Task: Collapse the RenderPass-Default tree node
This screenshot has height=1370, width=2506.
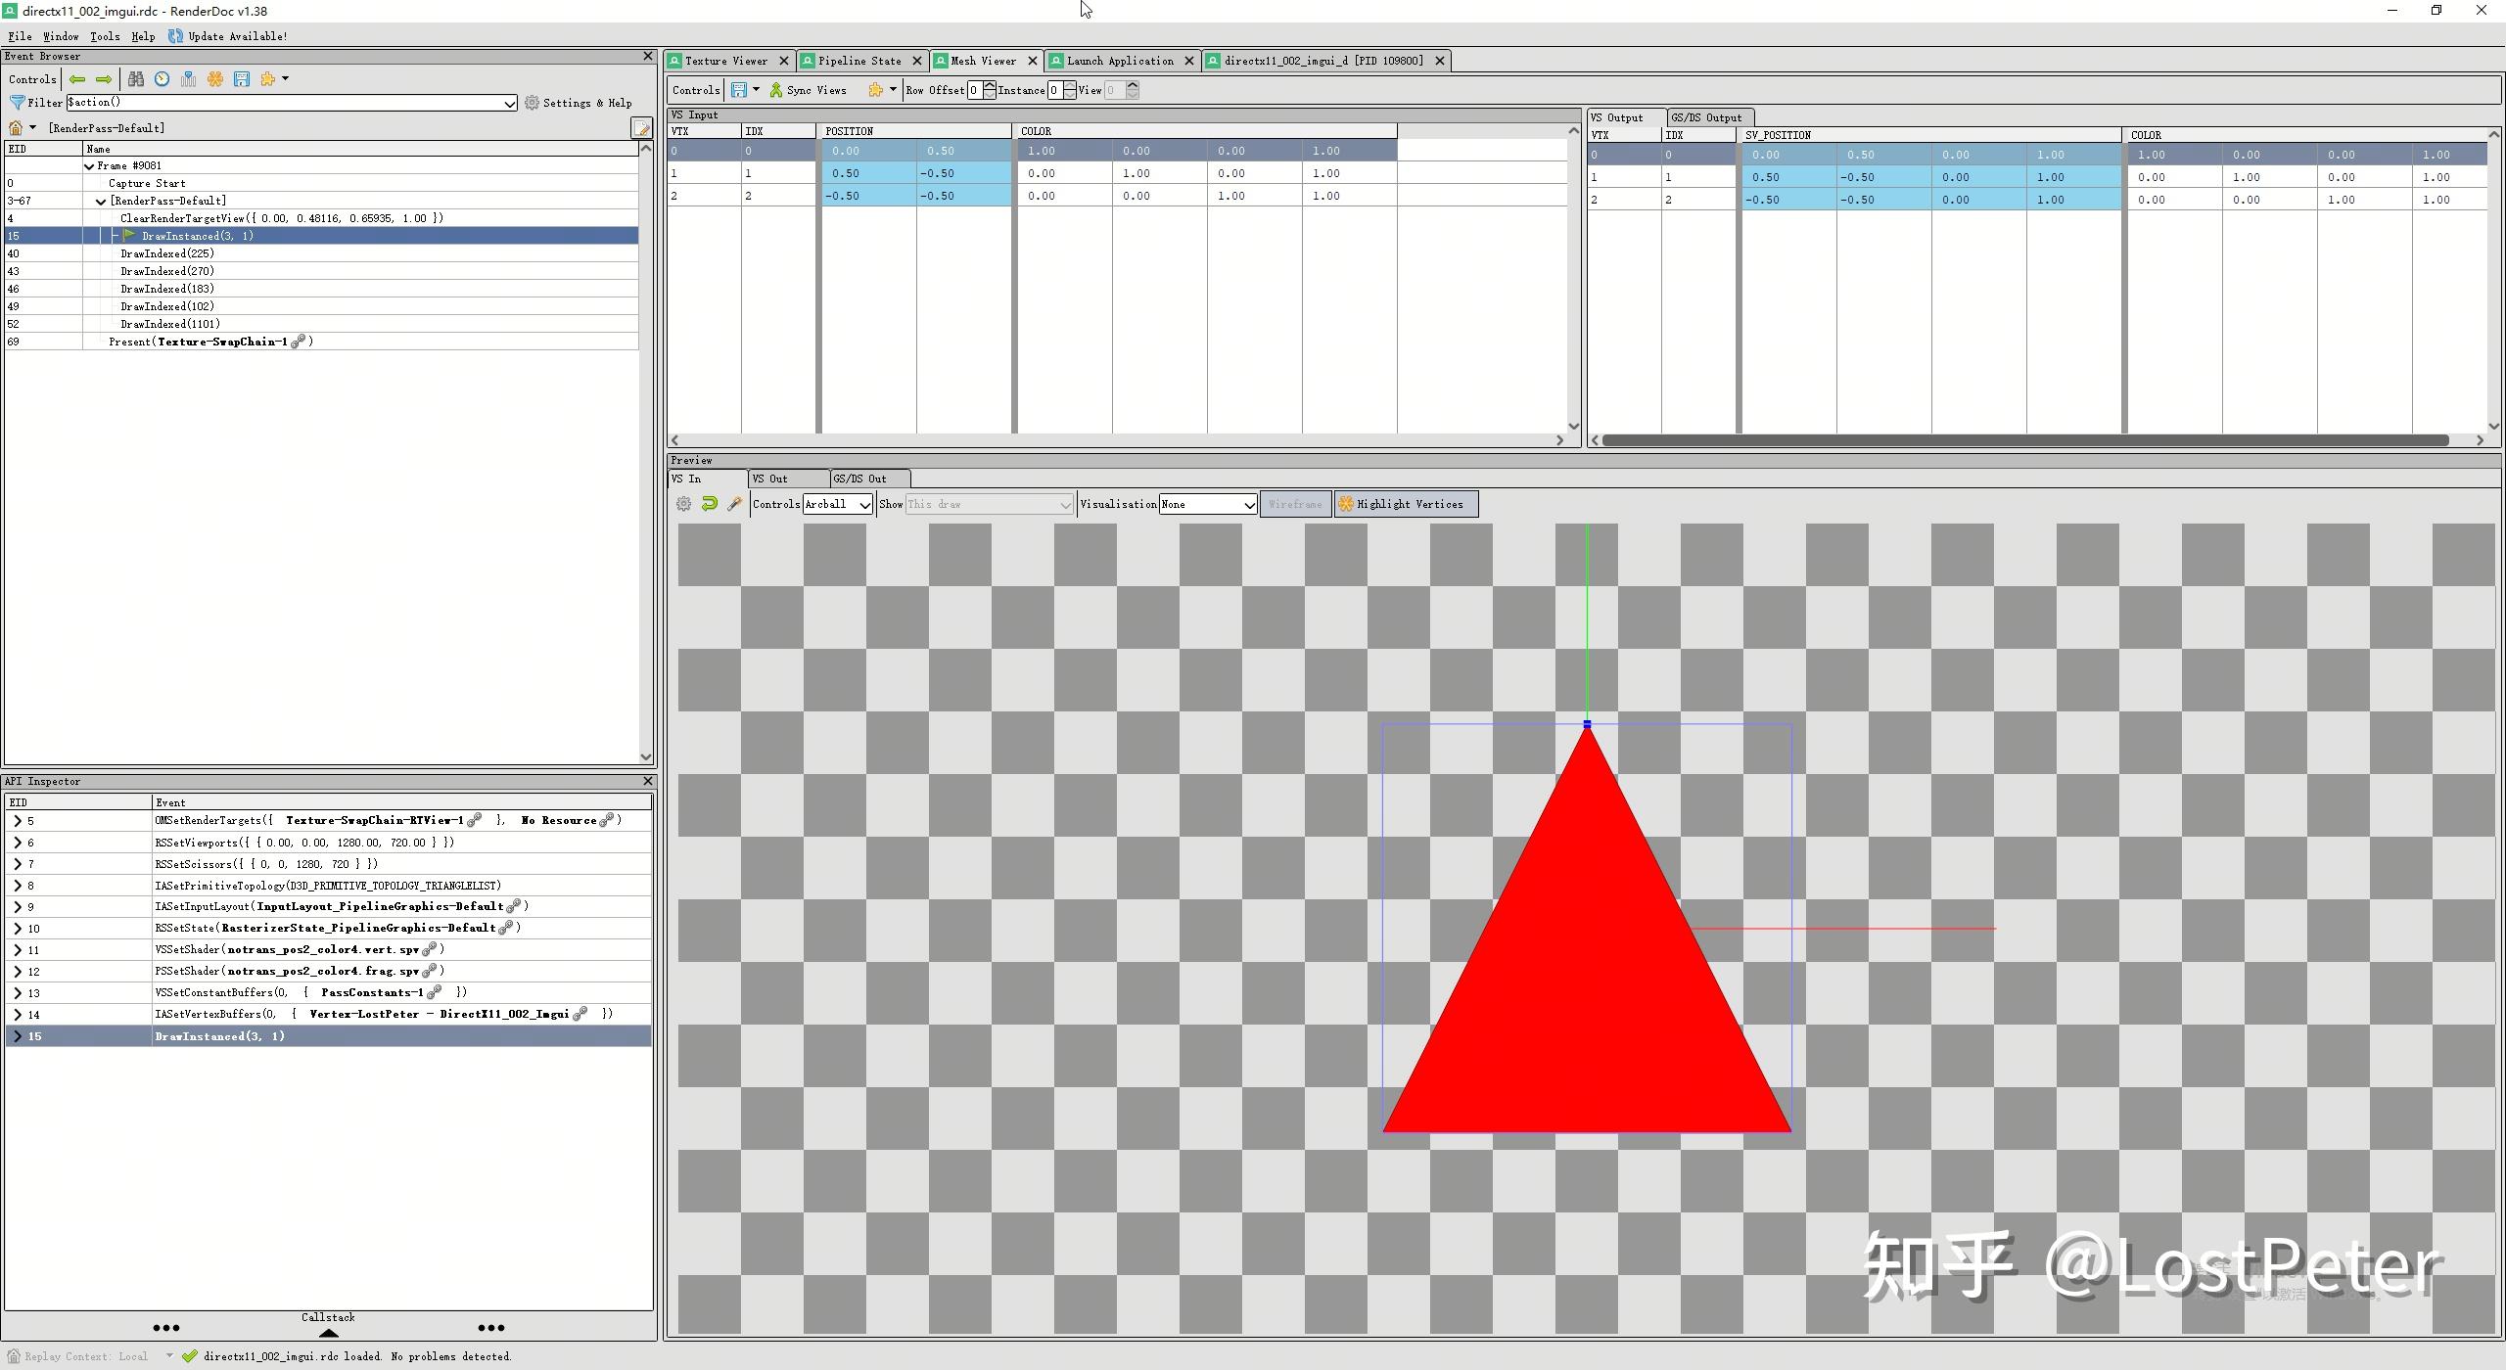Action: point(101,202)
